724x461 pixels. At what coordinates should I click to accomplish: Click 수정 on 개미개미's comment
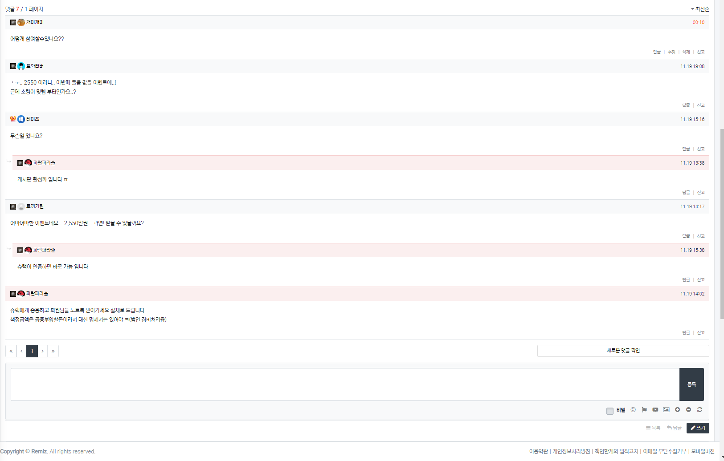671,52
